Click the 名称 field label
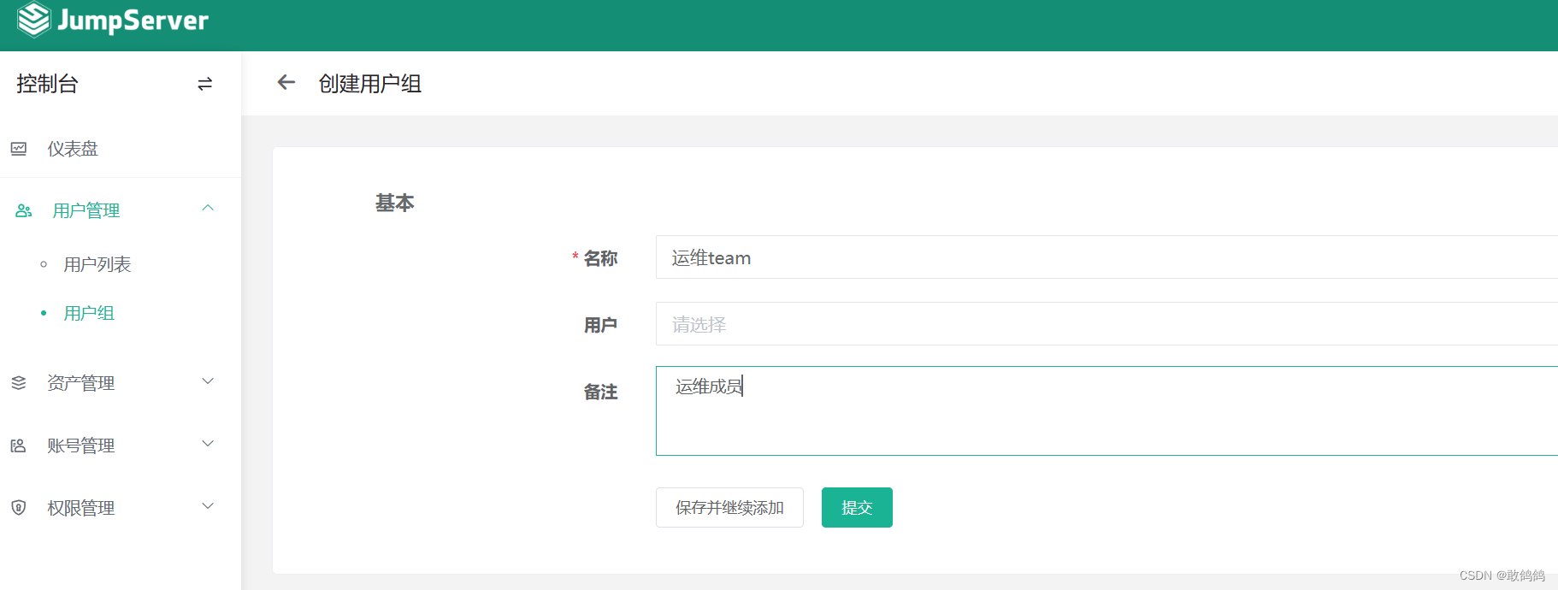 (600, 258)
